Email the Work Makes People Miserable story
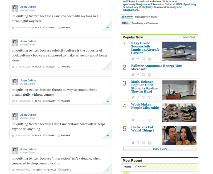Image resolution: width=213 pixels, height=174 pixels. pos(144,120)
